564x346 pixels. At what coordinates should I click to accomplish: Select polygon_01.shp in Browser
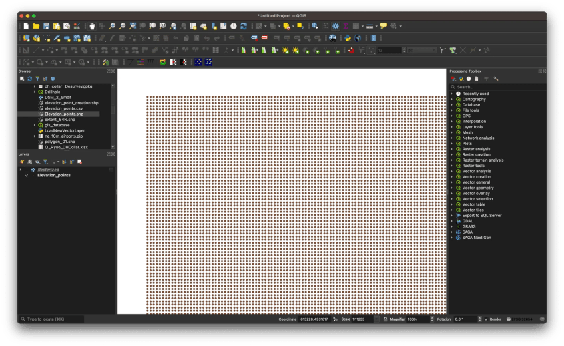coord(60,142)
